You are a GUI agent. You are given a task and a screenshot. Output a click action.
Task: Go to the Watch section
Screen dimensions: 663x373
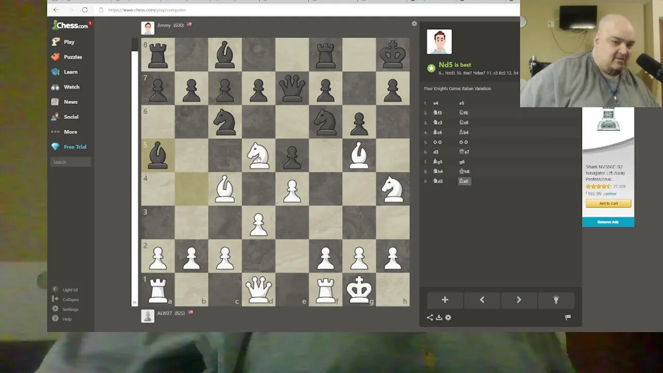pyautogui.click(x=65, y=87)
